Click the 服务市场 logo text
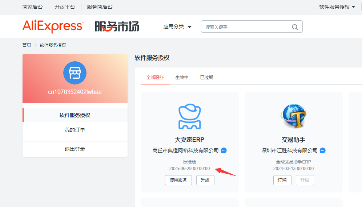This screenshot has width=362, height=207. click(x=117, y=26)
